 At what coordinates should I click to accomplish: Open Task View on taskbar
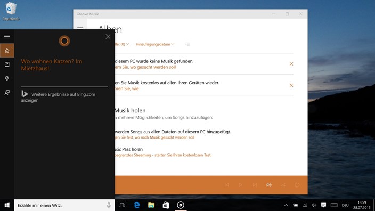122,205
